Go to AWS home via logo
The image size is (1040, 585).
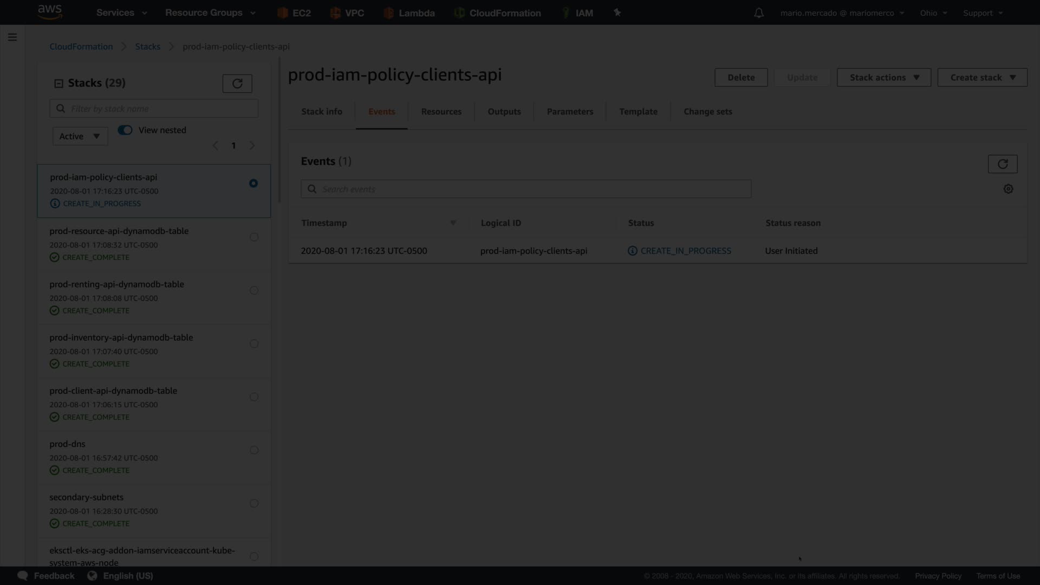coord(50,12)
